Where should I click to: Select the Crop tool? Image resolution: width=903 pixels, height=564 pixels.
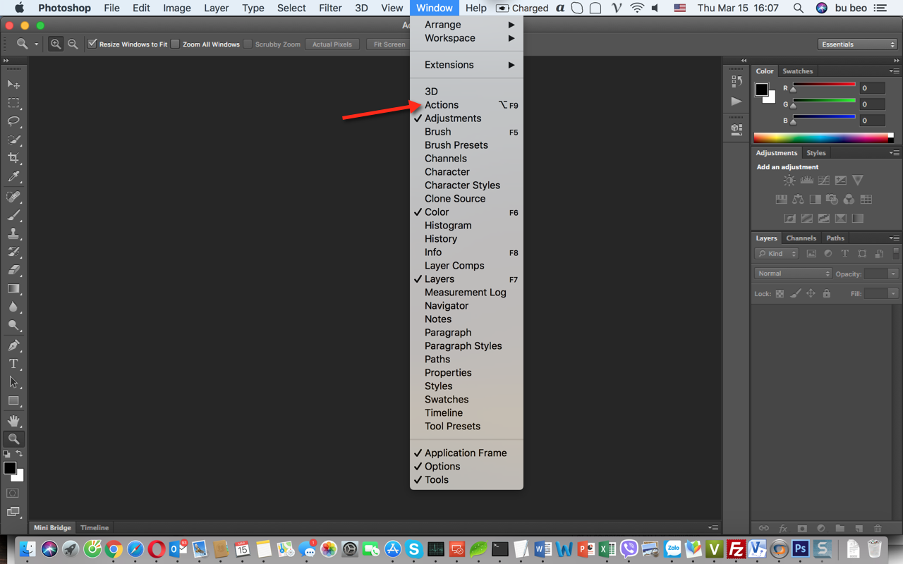(13, 158)
